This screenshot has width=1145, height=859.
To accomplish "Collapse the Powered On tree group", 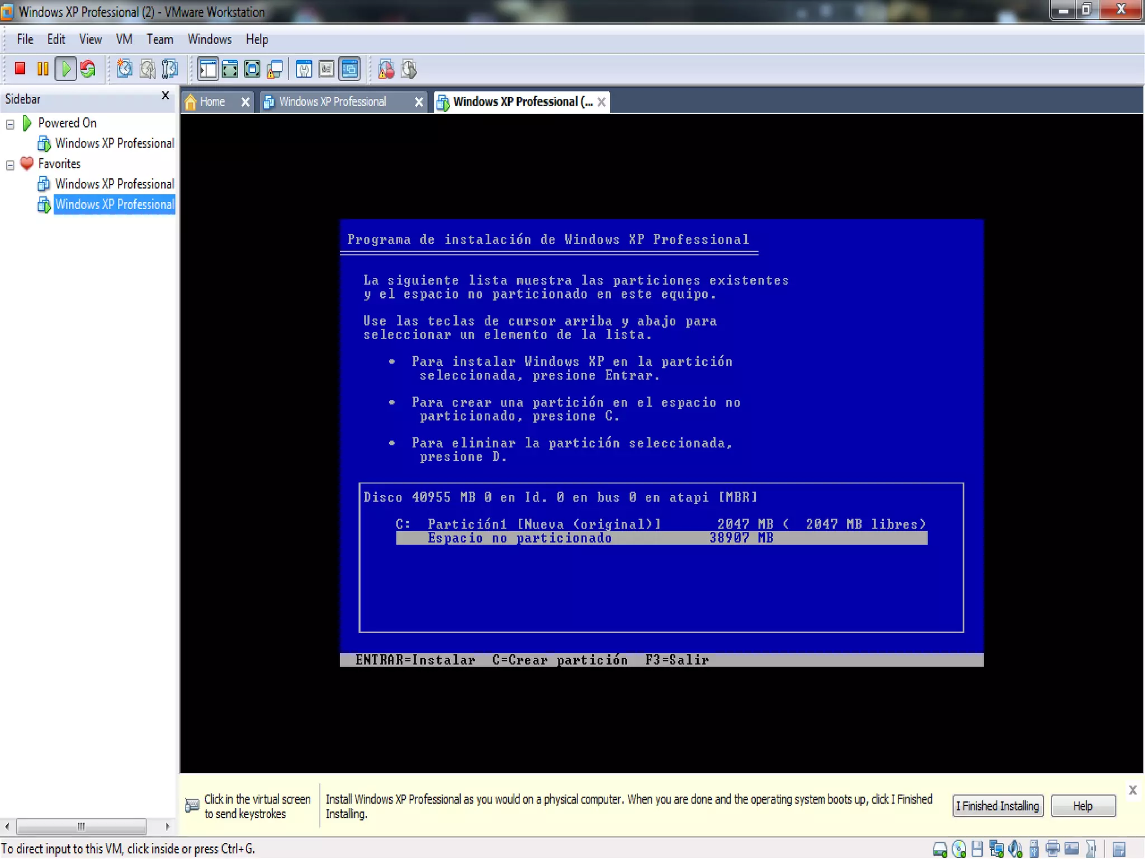I will click(10, 124).
